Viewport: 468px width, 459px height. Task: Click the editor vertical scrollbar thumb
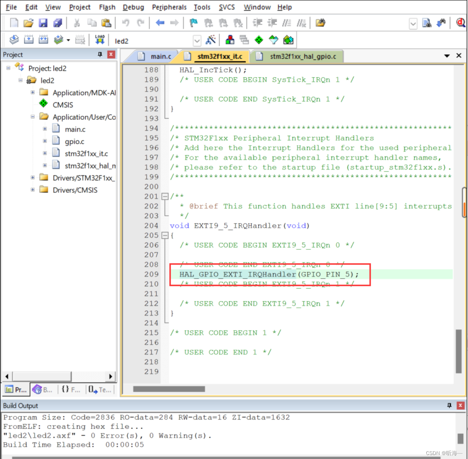(x=459, y=351)
